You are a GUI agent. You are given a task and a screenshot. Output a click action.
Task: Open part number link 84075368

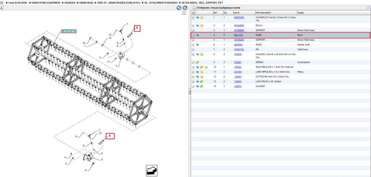239,18
